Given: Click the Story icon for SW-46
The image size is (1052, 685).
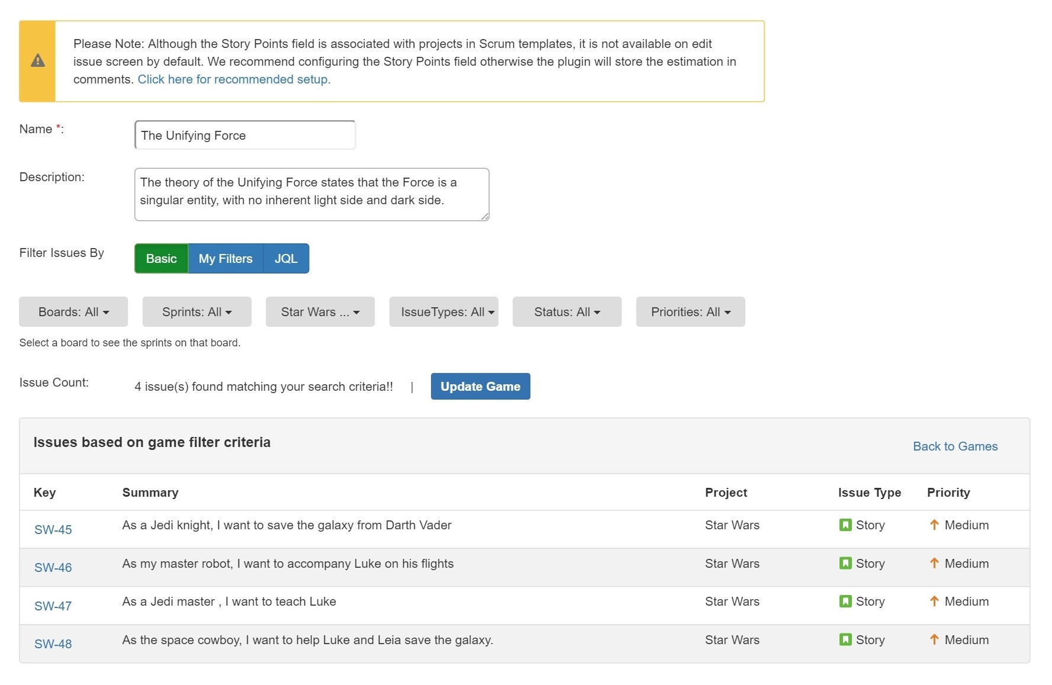Looking at the screenshot, I should click(x=845, y=564).
